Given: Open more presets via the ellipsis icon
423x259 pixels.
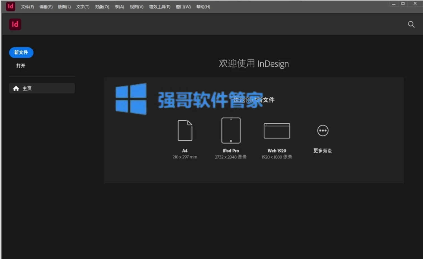Looking at the screenshot, I should (x=323, y=130).
